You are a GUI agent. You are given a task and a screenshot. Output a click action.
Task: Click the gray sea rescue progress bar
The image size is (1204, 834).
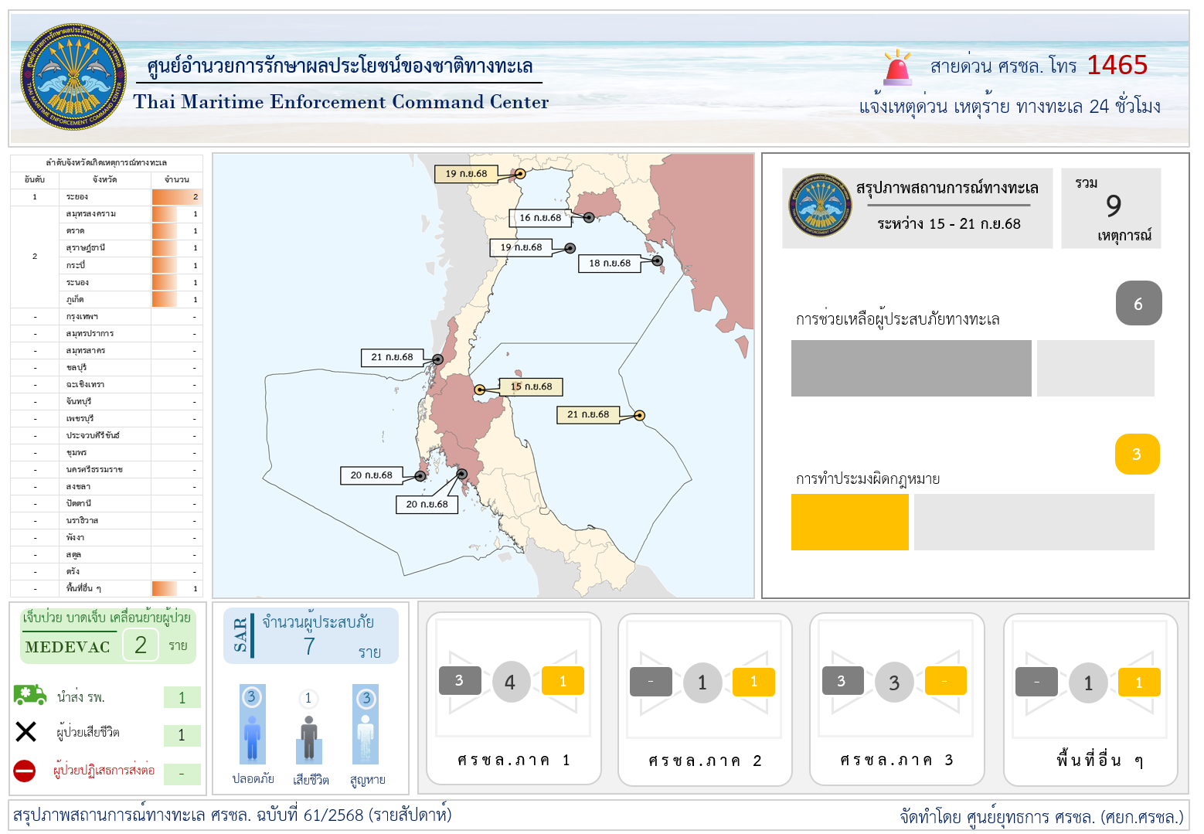click(910, 369)
